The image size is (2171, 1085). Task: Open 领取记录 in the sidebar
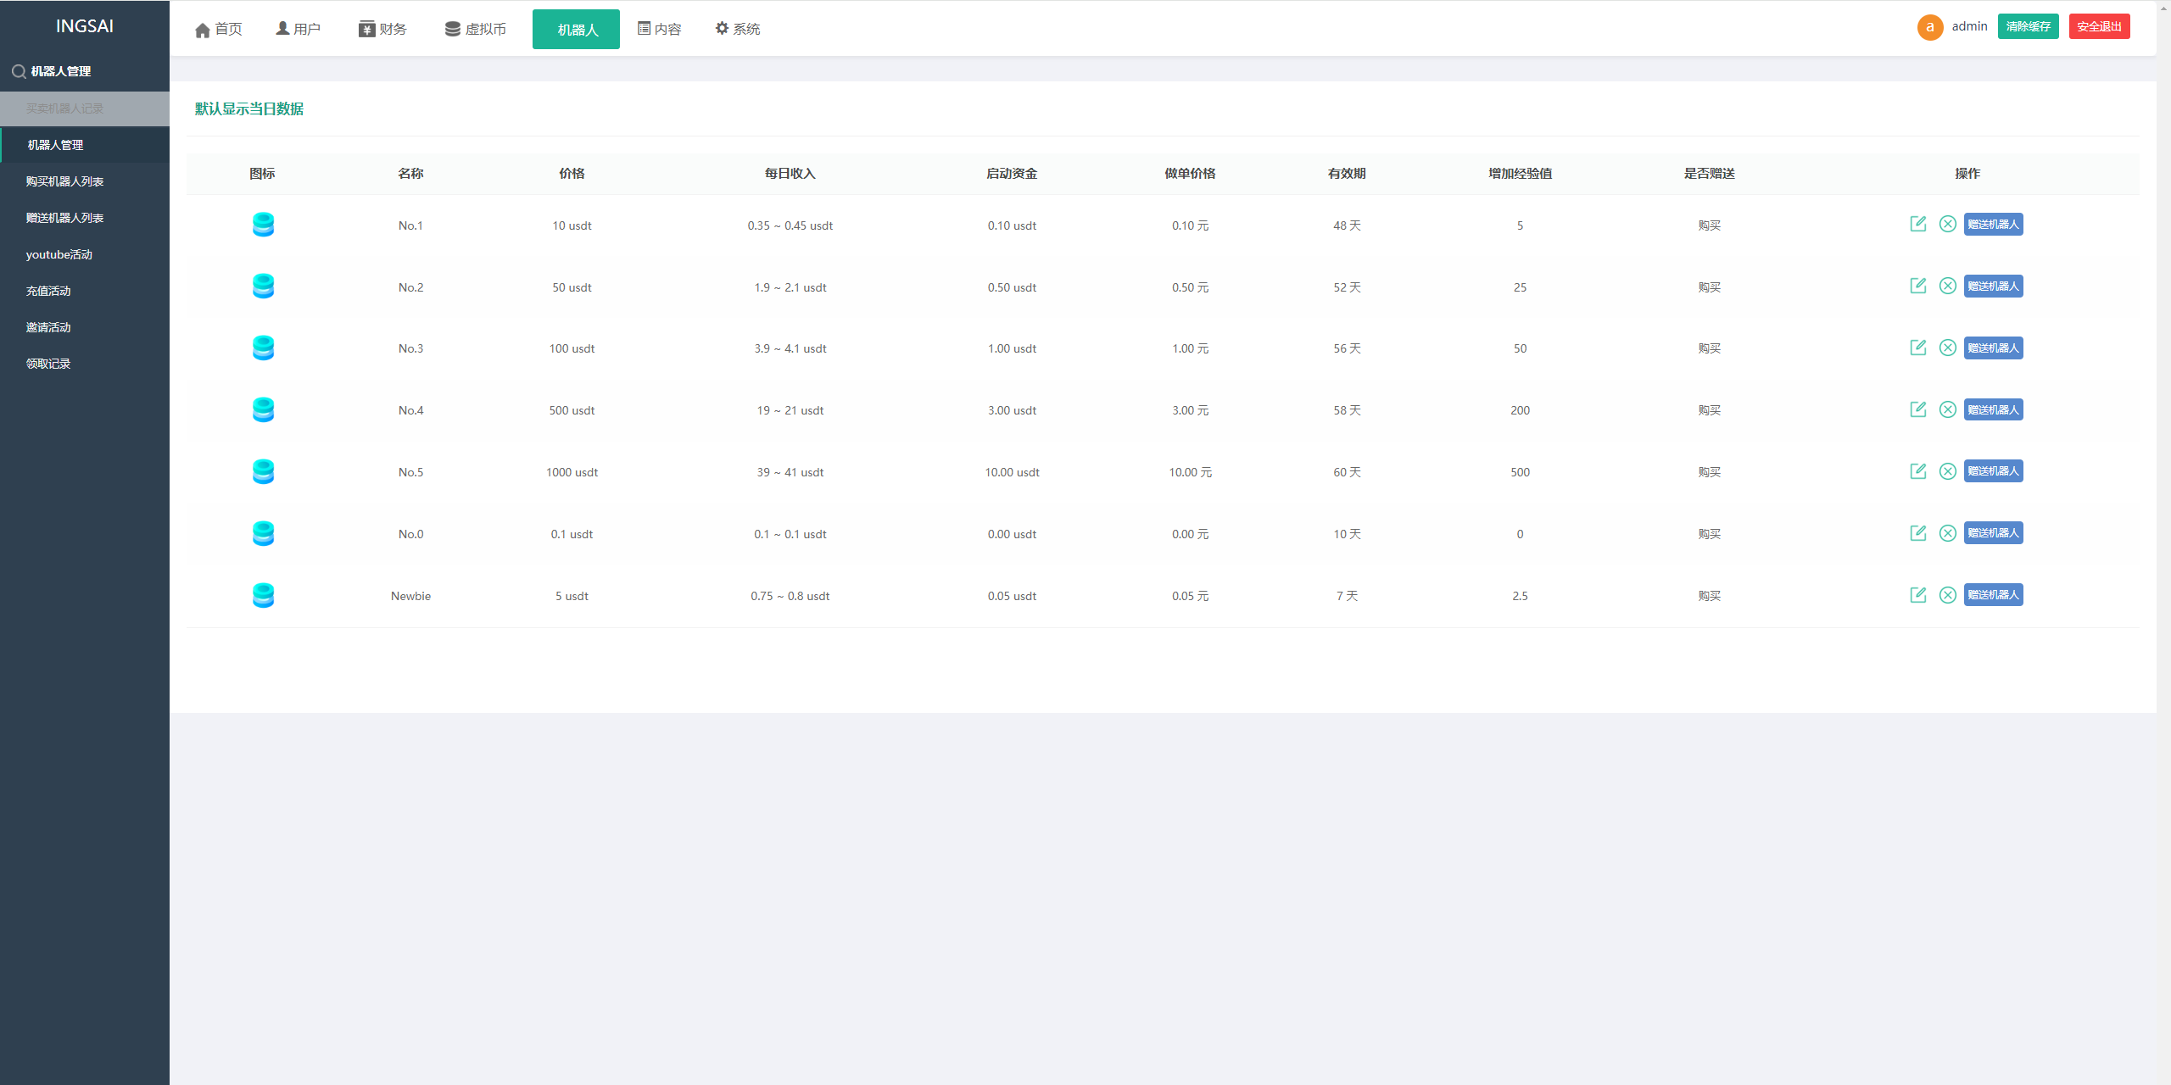(48, 364)
